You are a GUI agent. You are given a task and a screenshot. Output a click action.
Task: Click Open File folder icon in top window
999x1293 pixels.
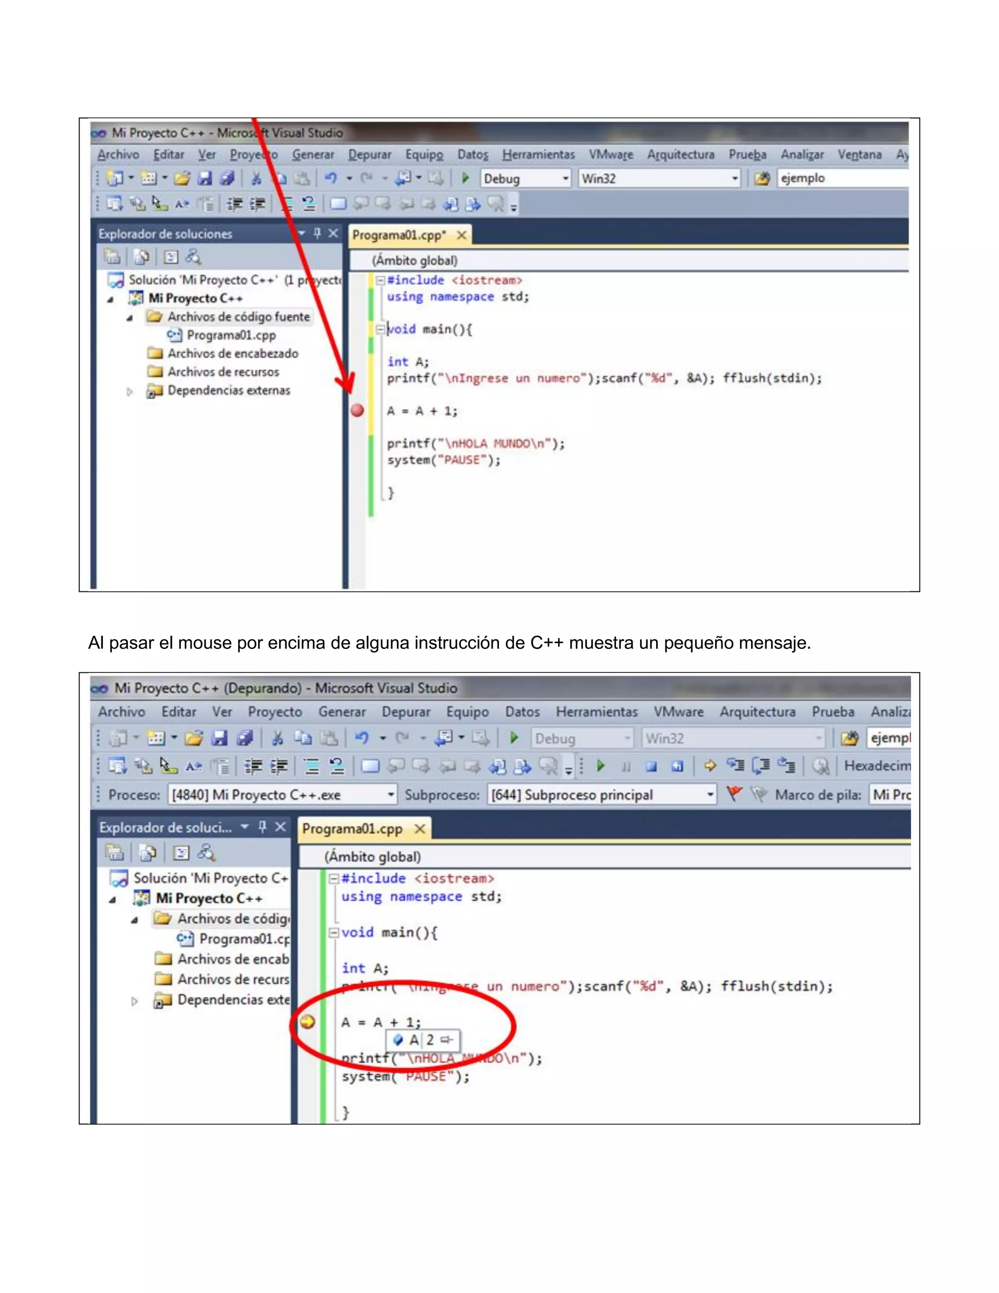[182, 178]
